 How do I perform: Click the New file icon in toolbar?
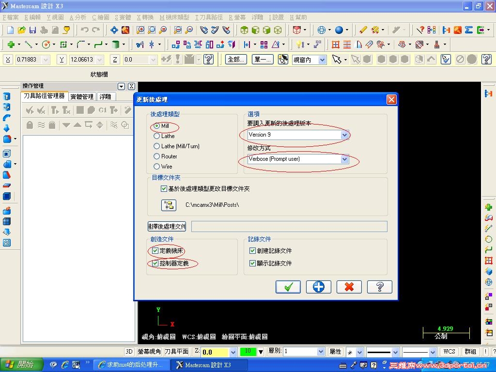pos(11,30)
